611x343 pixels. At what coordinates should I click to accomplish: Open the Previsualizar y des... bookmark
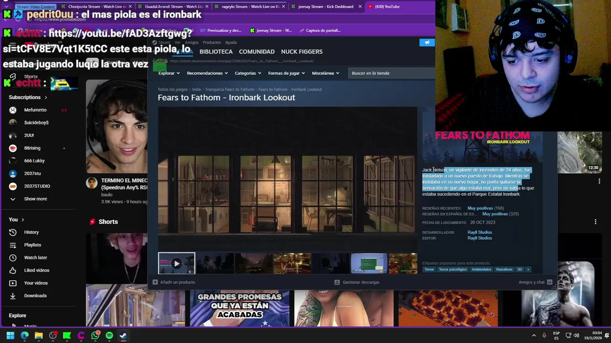click(221, 30)
